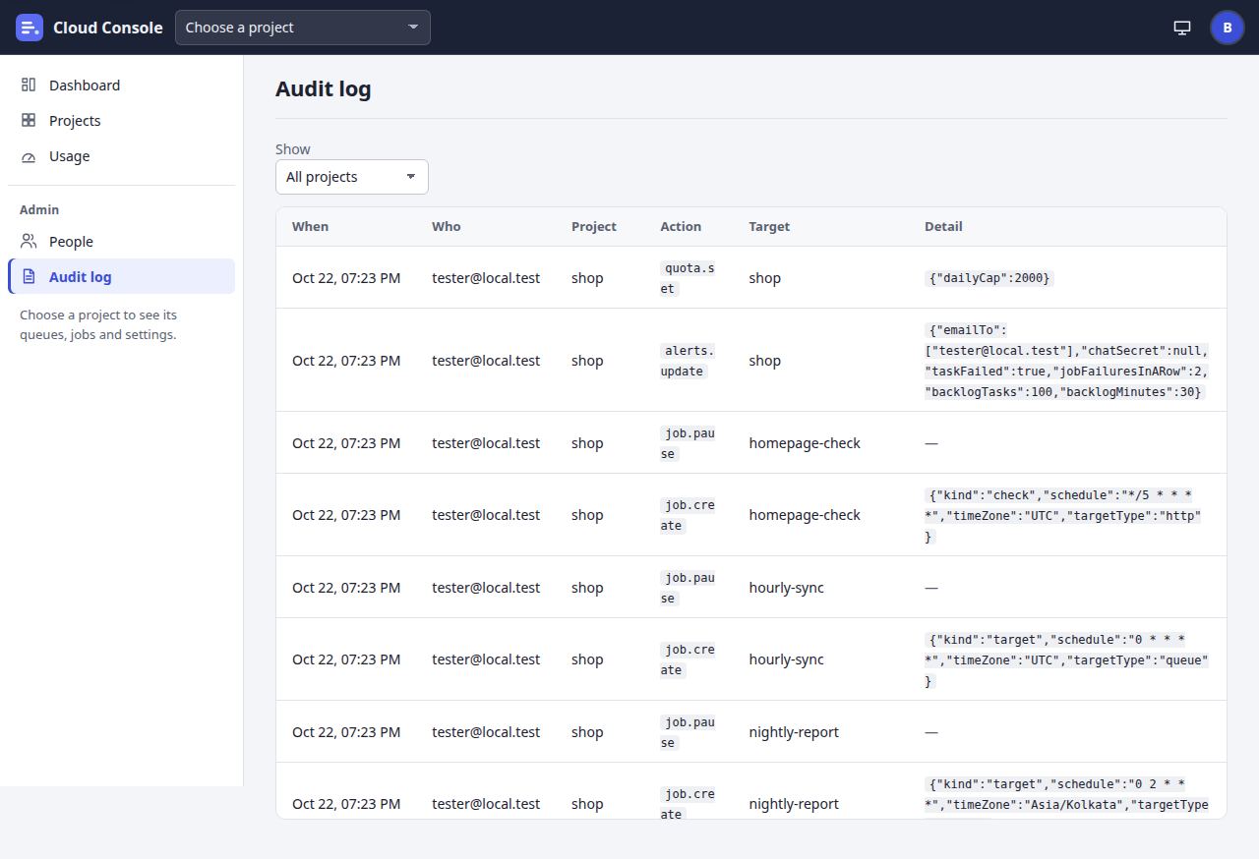1259x859 pixels.
Task: Click the detail JSON with targetType queue
Action: pos(1067,659)
